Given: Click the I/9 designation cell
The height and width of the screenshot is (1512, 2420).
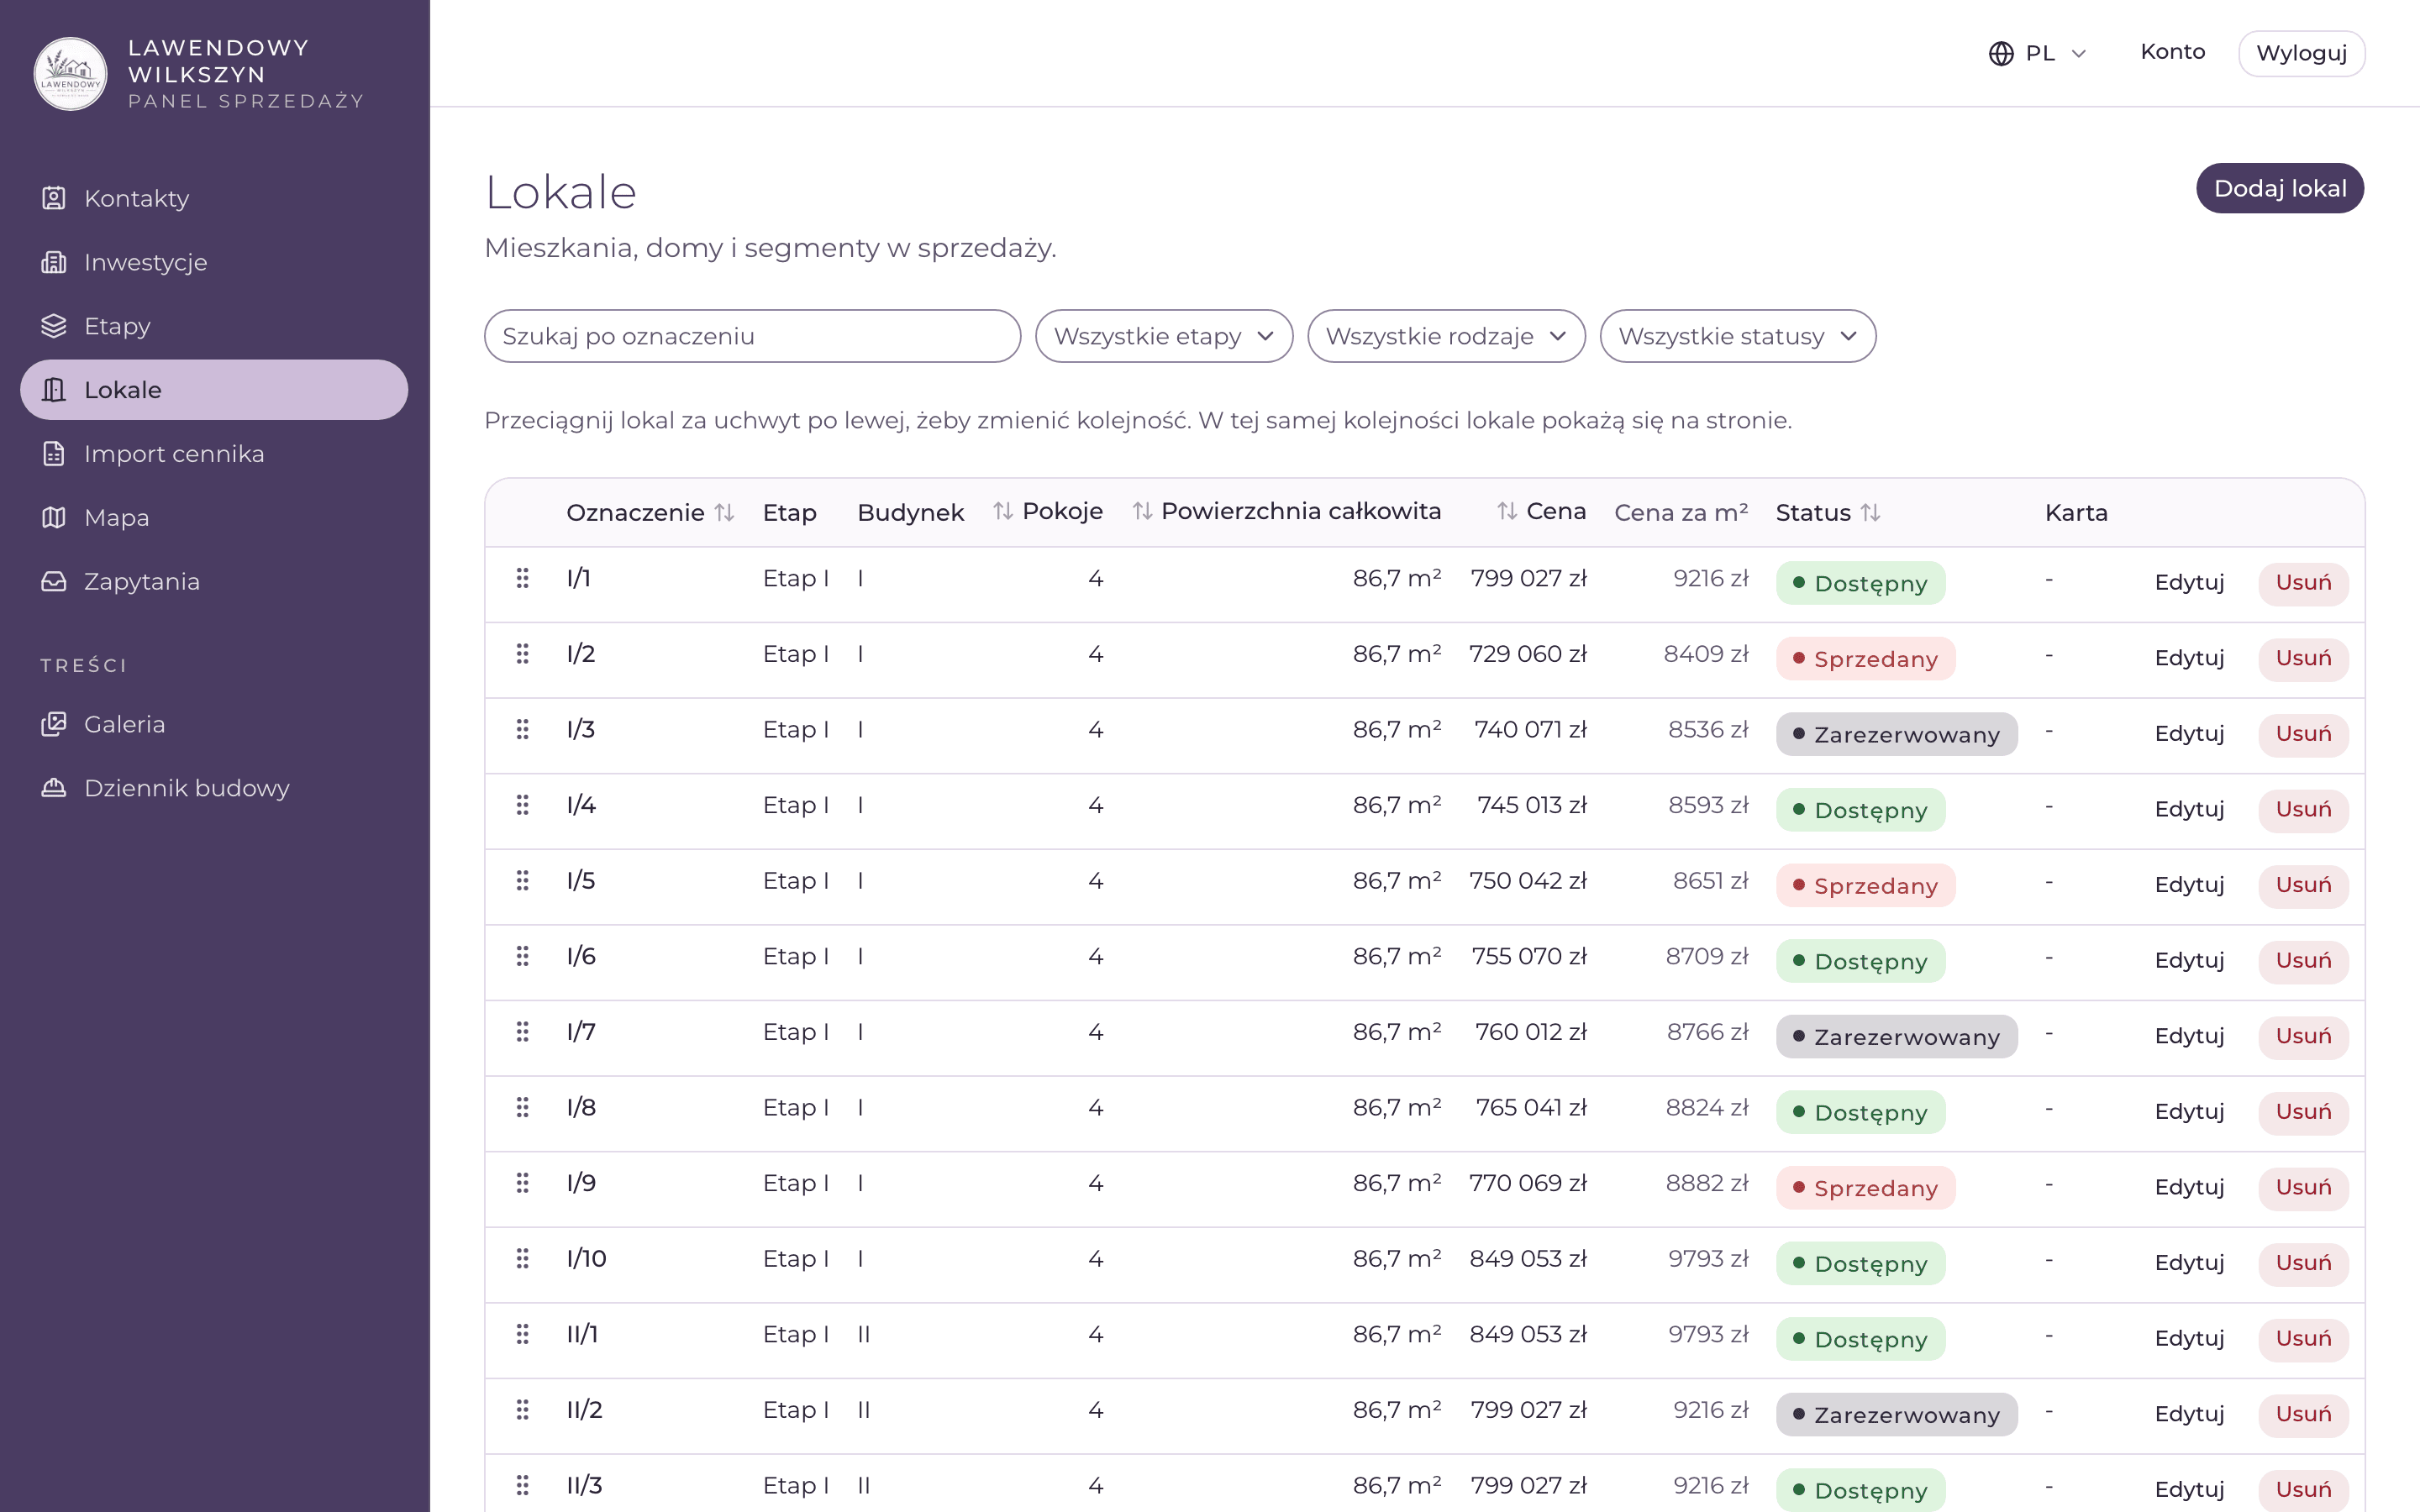Looking at the screenshot, I should point(581,1183).
